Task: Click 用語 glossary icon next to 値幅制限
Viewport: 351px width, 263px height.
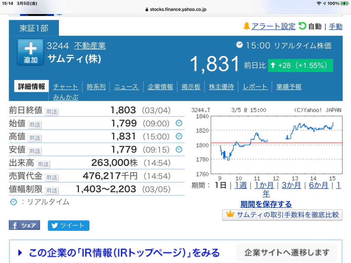Action: (52, 191)
